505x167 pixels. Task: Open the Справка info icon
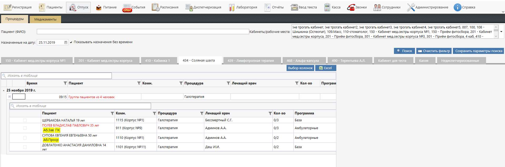[457, 7]
